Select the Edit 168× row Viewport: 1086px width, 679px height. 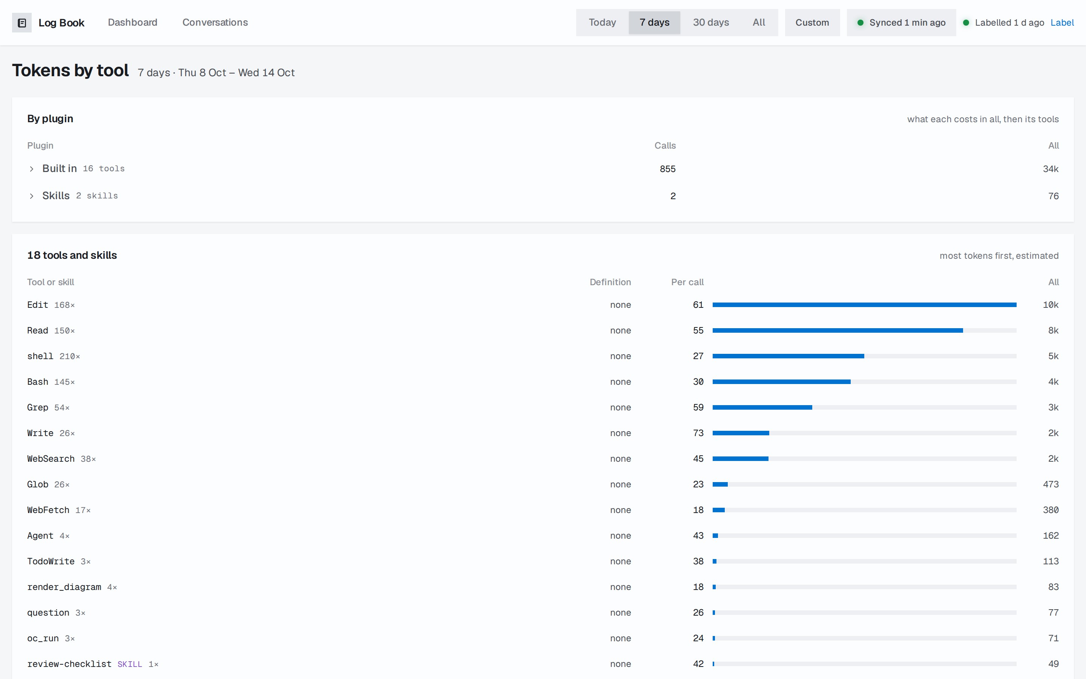543,305
